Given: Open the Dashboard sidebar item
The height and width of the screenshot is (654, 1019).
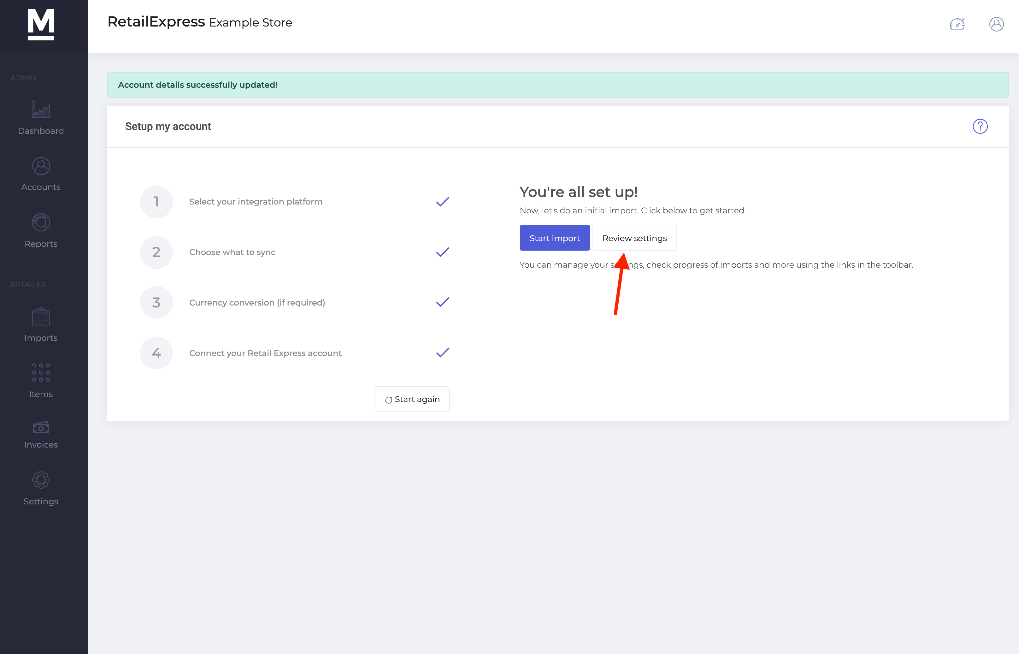Looking at the screenshot, I should 41,118.
